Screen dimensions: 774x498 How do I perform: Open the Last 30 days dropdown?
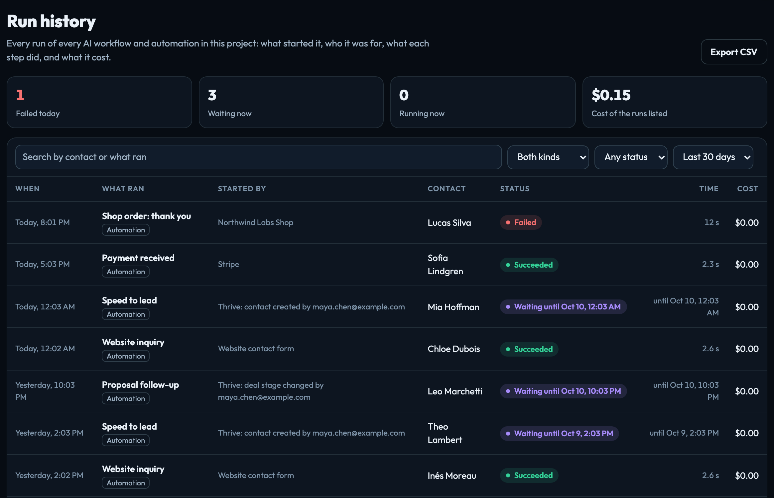point(713,157)
